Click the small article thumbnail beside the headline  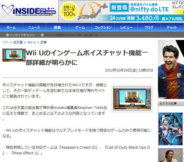pos(14,55)
